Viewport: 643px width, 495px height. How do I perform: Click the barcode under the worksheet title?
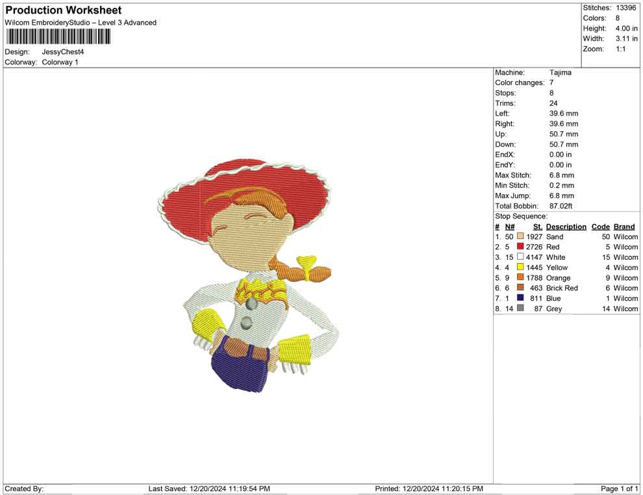[x=58, y=36]
